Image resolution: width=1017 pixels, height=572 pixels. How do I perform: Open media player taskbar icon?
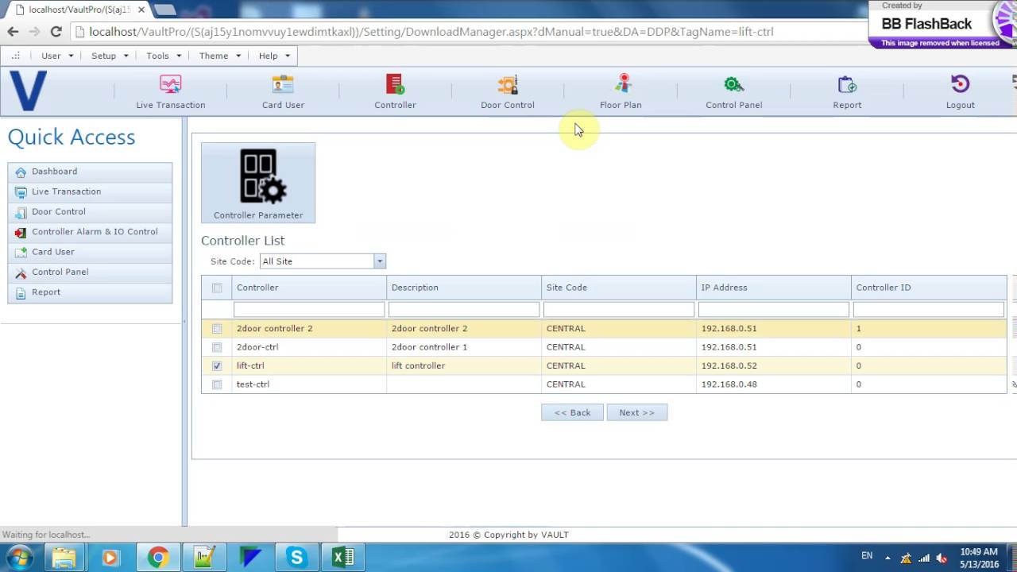pyautogui.click(x=110, y=558)
